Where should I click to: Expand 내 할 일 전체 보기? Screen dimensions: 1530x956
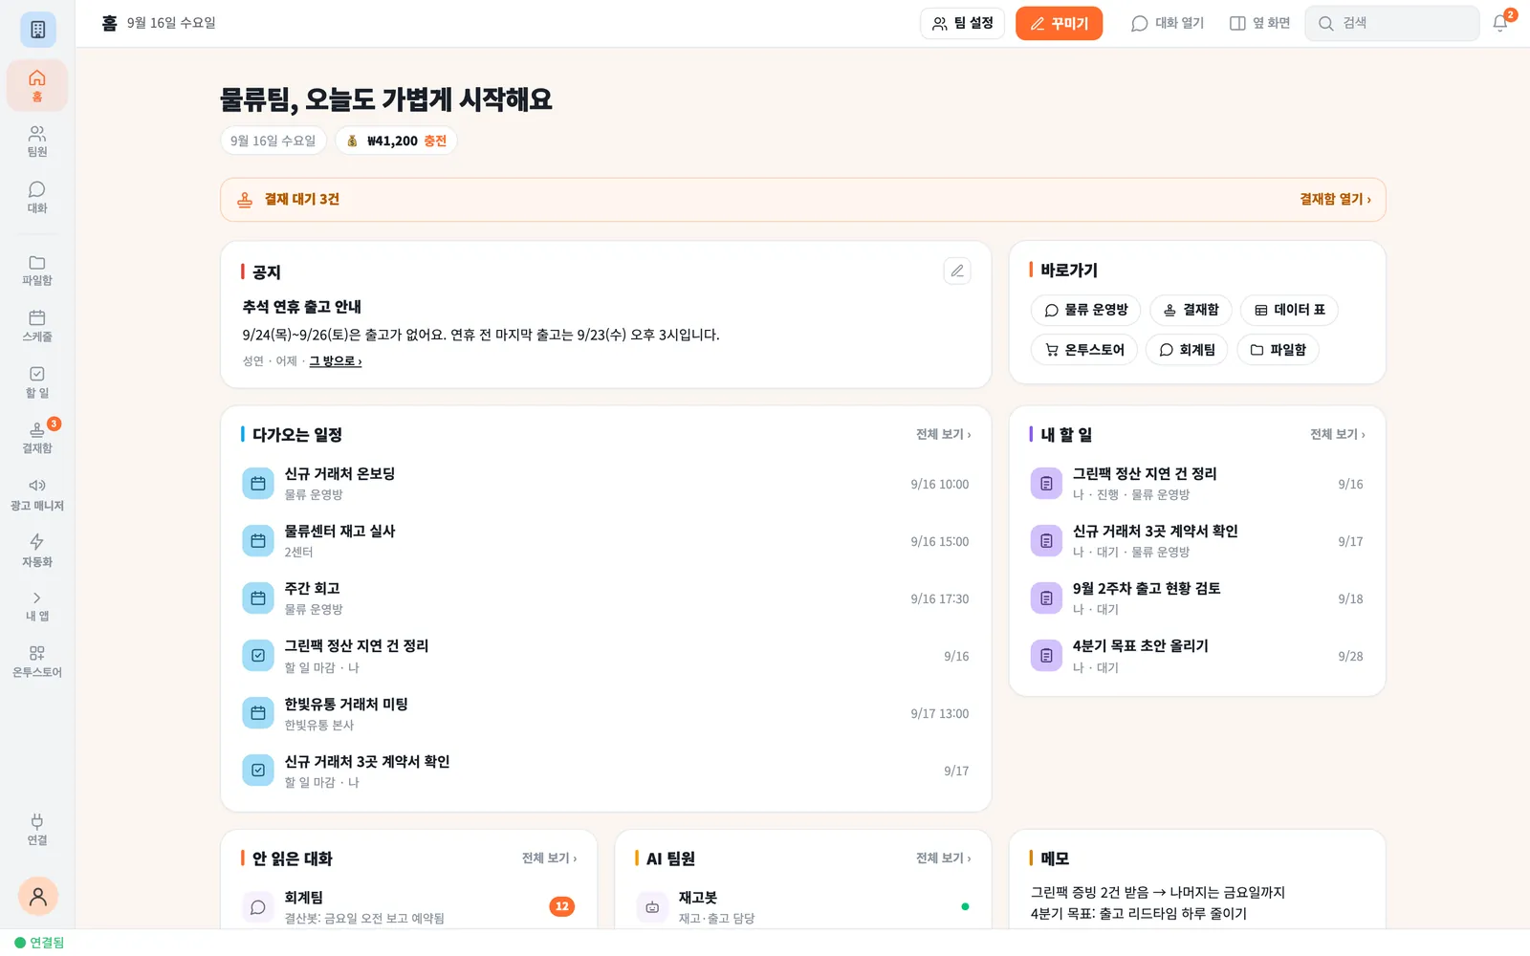[x=1337, y=434]
